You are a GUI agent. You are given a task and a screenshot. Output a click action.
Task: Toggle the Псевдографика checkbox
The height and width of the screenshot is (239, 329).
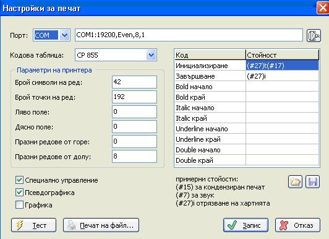[19, 193]
